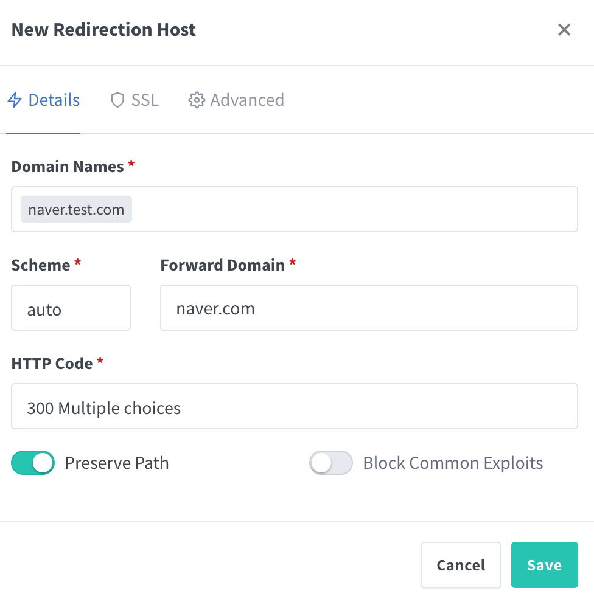
Task: Save the new redirection host
Action: (x=544, y=565)
